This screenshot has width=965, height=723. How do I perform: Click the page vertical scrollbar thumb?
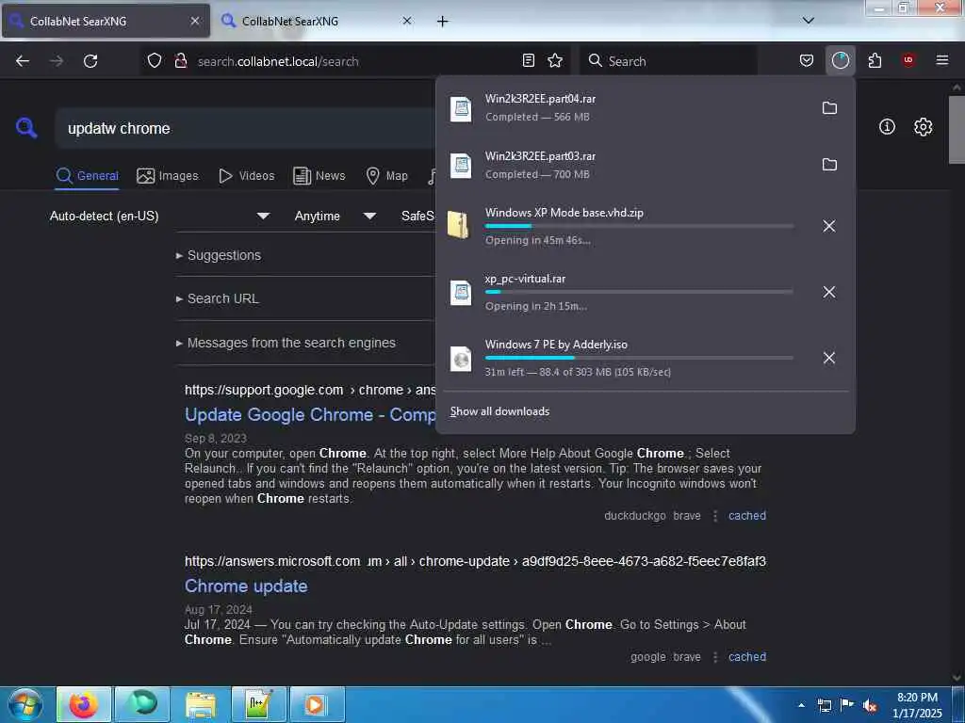[957, 129]
